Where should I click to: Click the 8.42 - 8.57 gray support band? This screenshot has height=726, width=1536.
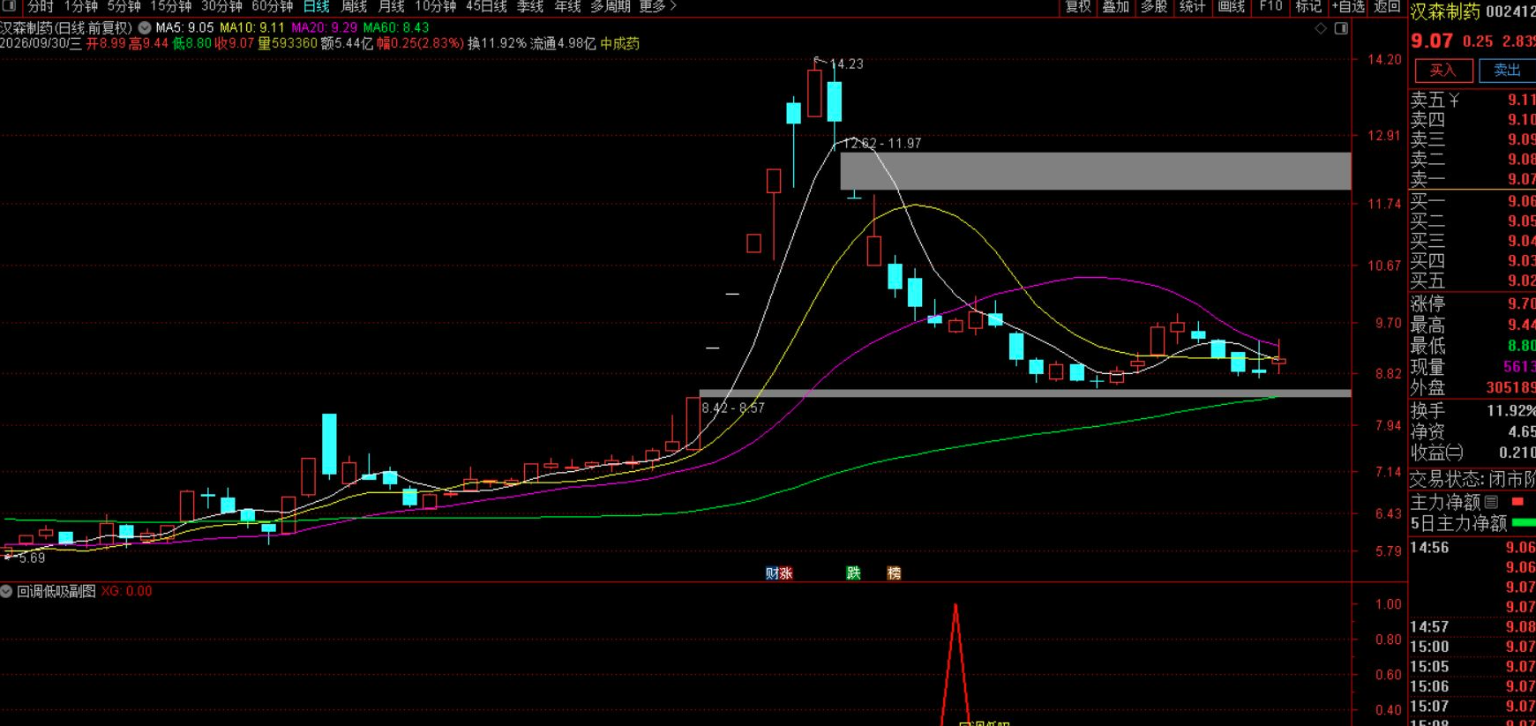(1025, 393)
